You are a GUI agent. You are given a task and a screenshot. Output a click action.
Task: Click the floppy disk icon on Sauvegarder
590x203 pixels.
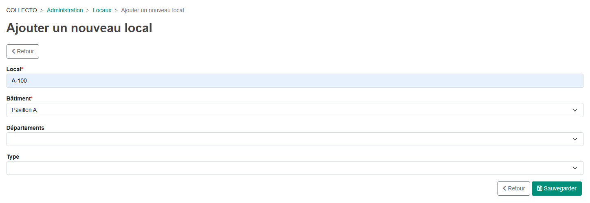point(539,189)
